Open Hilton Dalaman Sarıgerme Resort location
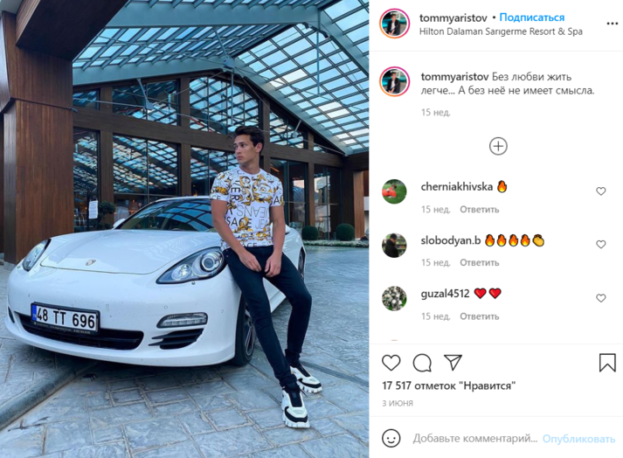 coord(501,31)
